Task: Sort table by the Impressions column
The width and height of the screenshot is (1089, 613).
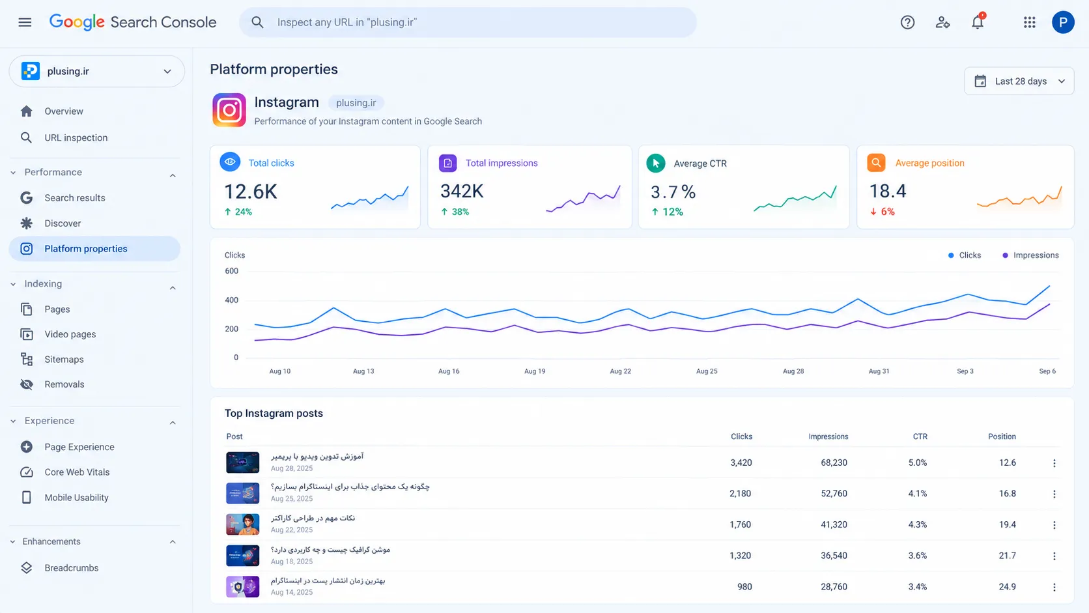Action: coord(828,436)
